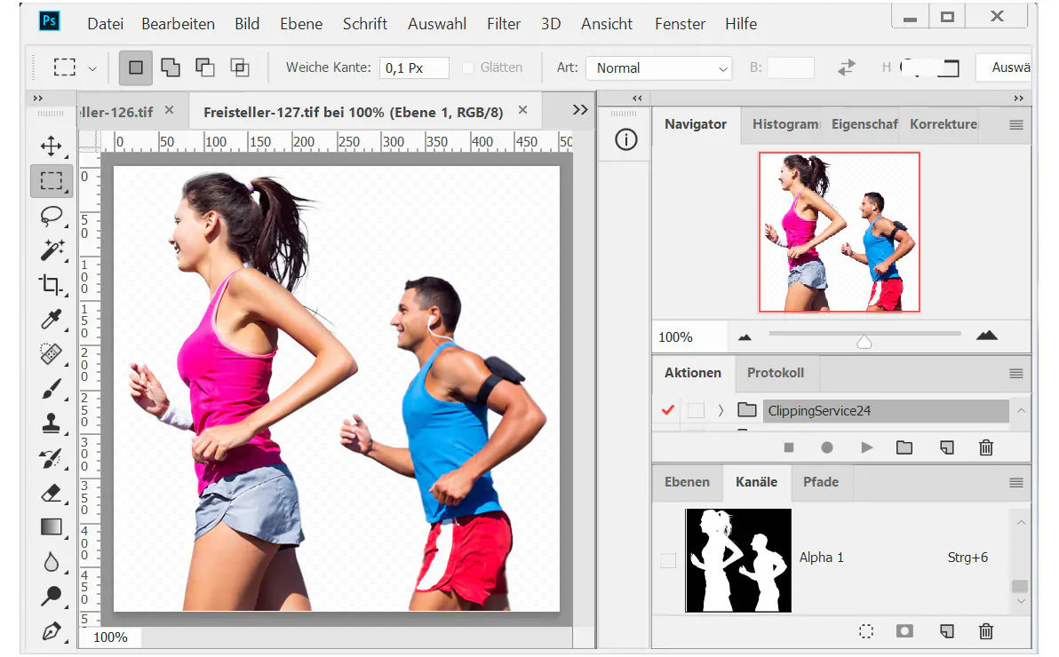
Task: Switch to the Pfade tab
Action: [821, 482]
